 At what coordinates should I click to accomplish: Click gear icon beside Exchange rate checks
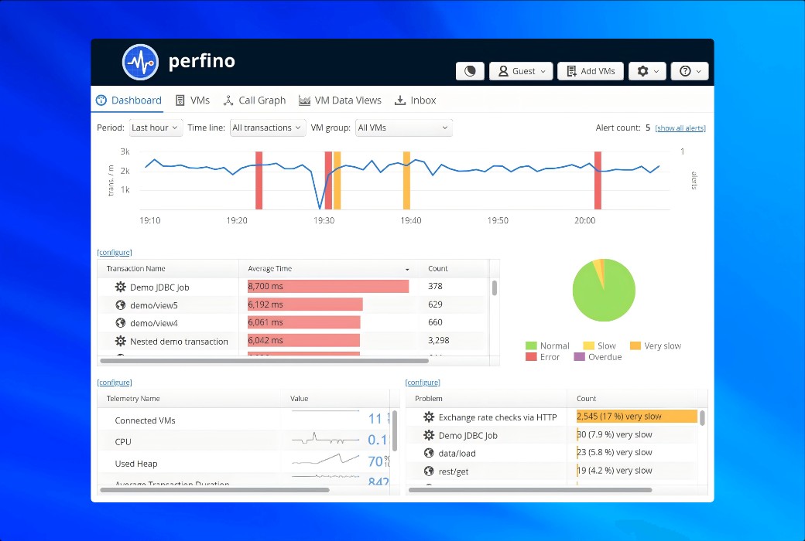(429, 417)
